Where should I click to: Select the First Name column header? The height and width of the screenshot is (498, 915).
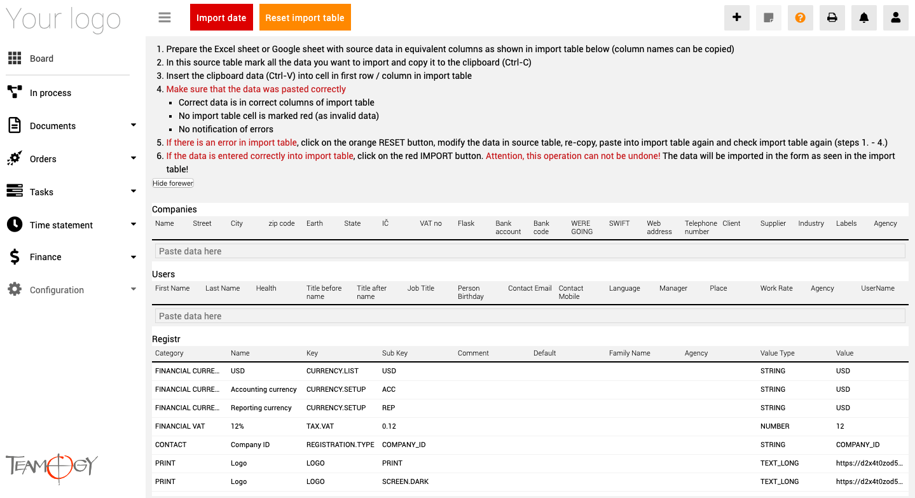click(172, 288)
